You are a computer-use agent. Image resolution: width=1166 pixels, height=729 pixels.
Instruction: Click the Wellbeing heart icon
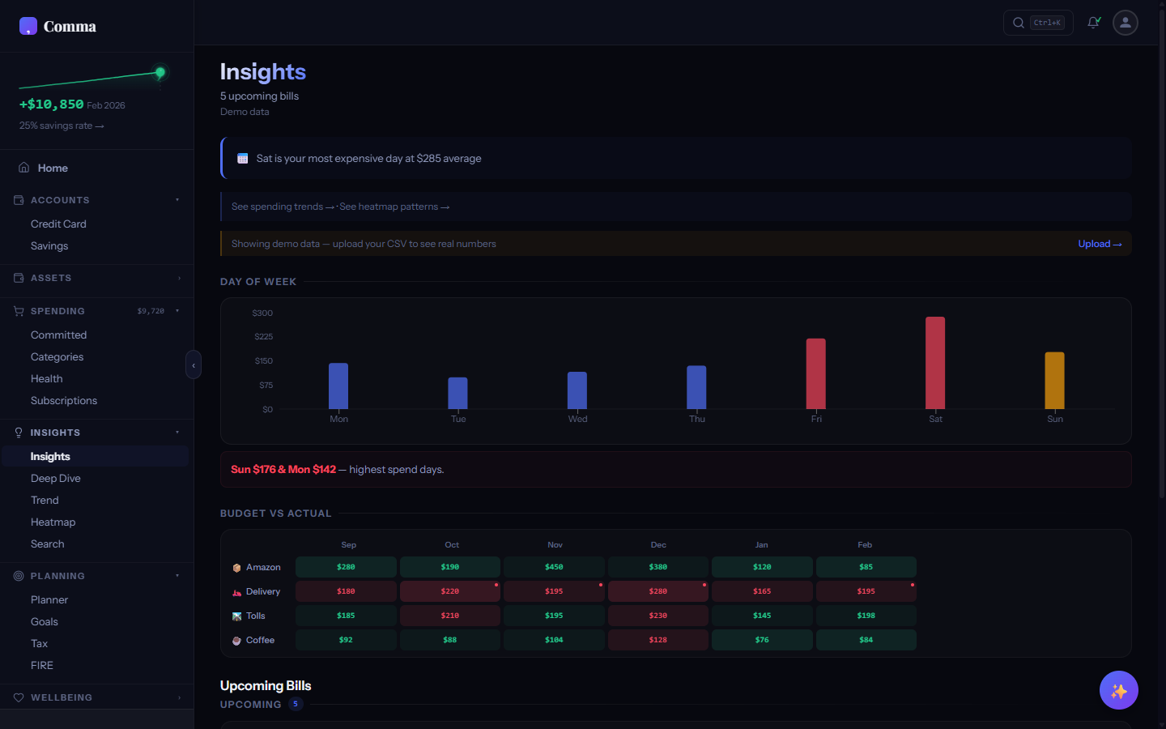(x=18, y=697)
